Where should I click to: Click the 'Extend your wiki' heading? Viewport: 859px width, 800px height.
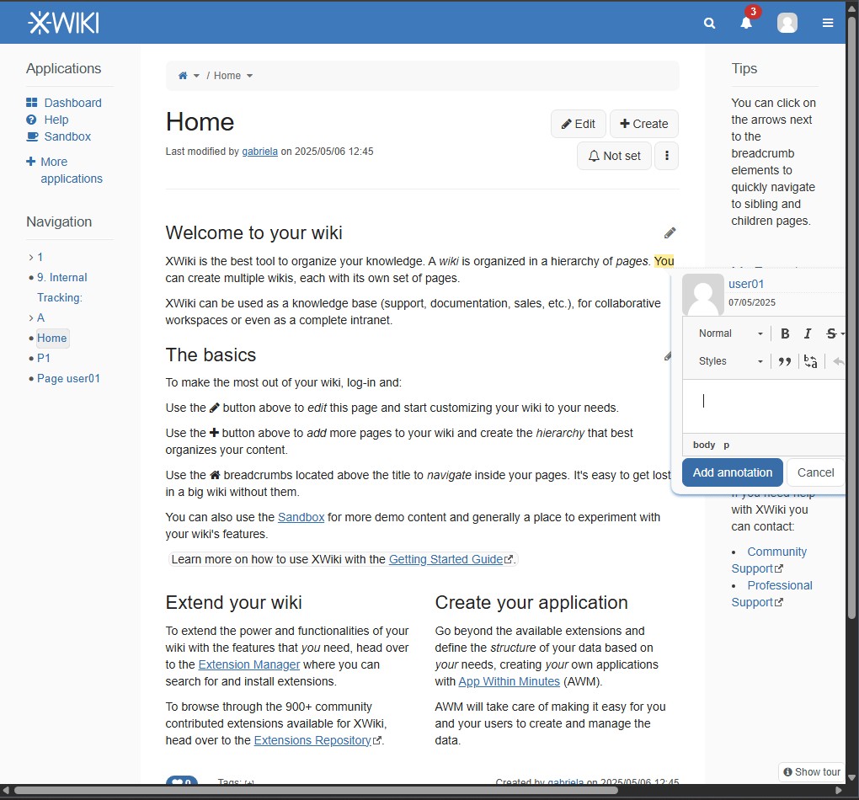point(233,603)
